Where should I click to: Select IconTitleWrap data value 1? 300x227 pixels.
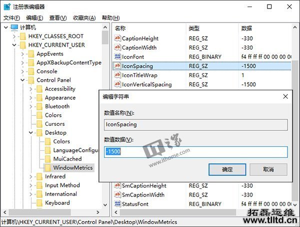[242, 75]
